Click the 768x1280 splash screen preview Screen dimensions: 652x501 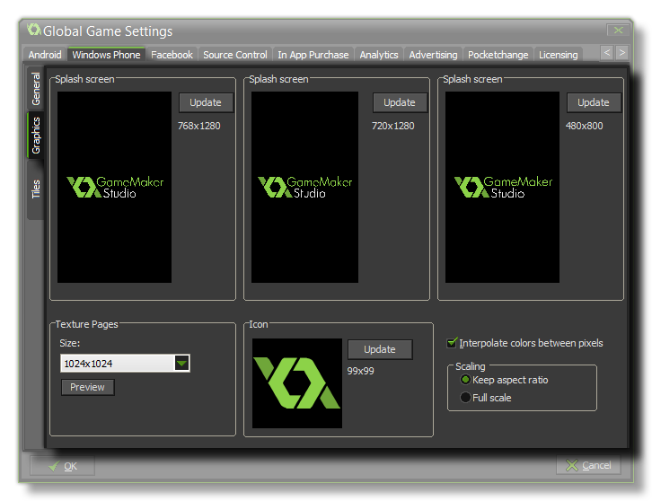point(114,188)
